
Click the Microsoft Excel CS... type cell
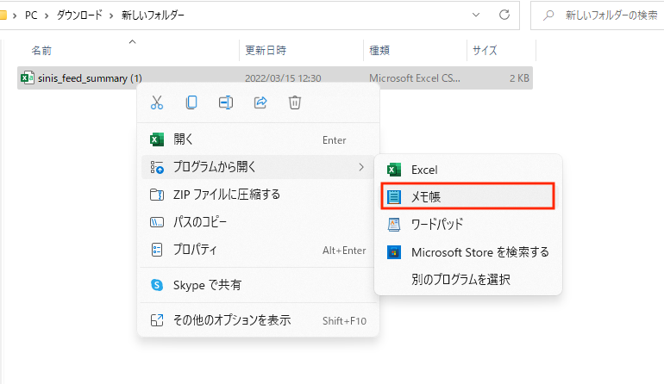(x=415, y=78)
